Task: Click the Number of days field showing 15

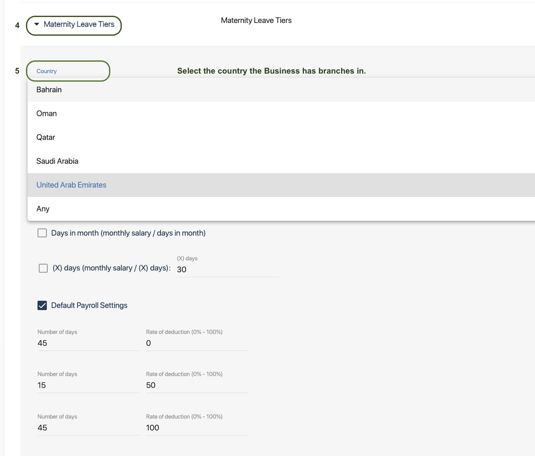Action: tap(88, 385)
